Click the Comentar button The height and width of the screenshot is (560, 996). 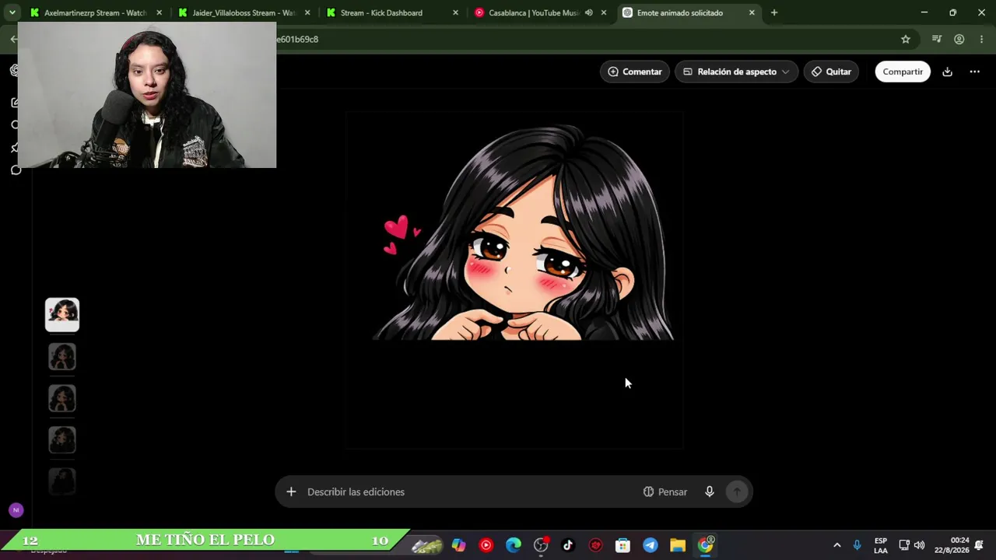(635, 72)
